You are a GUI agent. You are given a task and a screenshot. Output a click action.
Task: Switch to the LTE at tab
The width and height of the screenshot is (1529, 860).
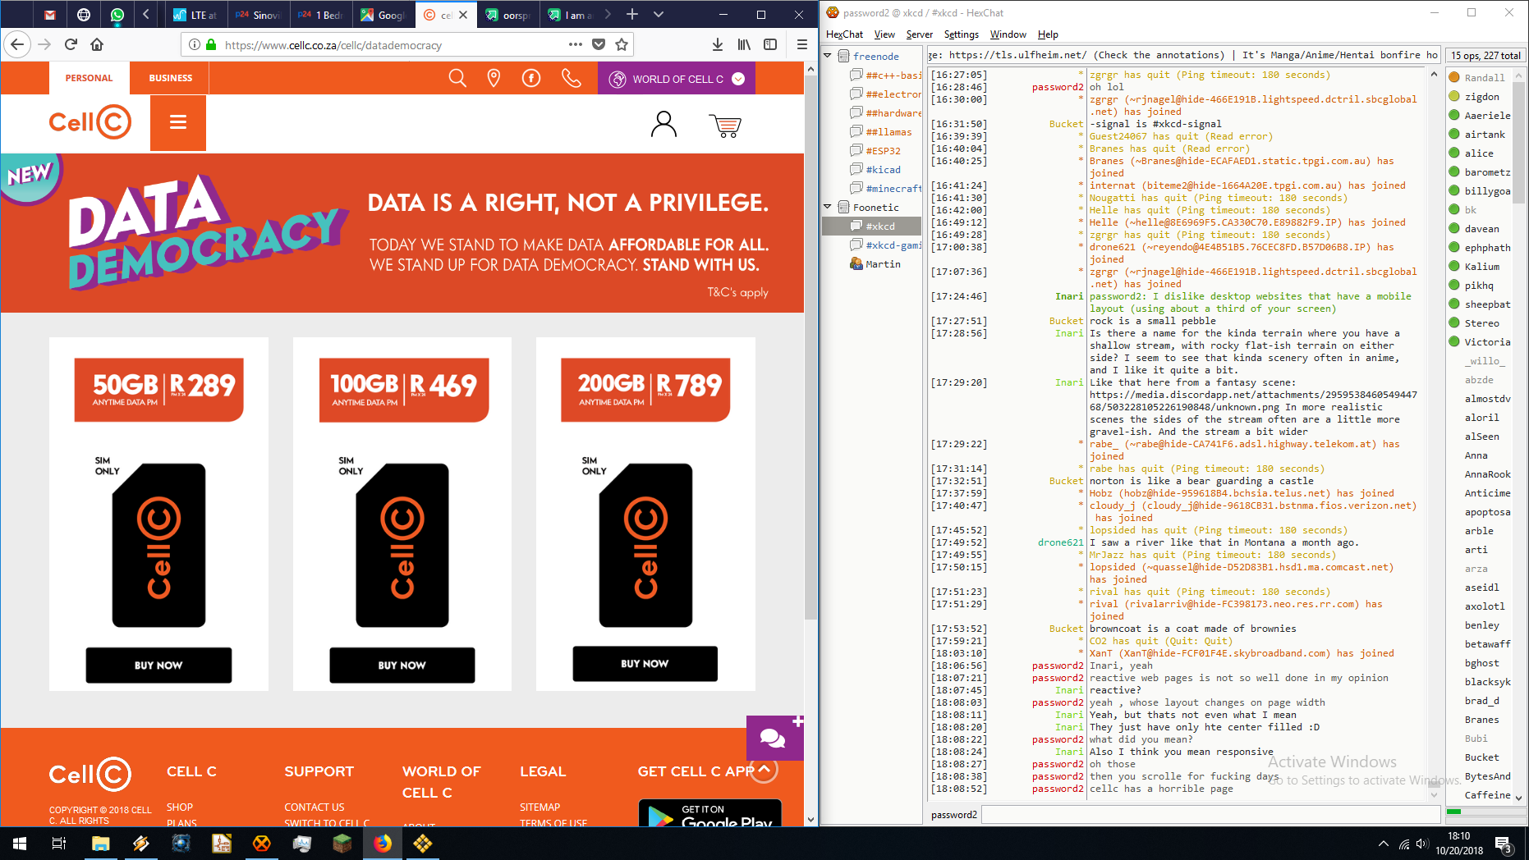tap(195, 15)
